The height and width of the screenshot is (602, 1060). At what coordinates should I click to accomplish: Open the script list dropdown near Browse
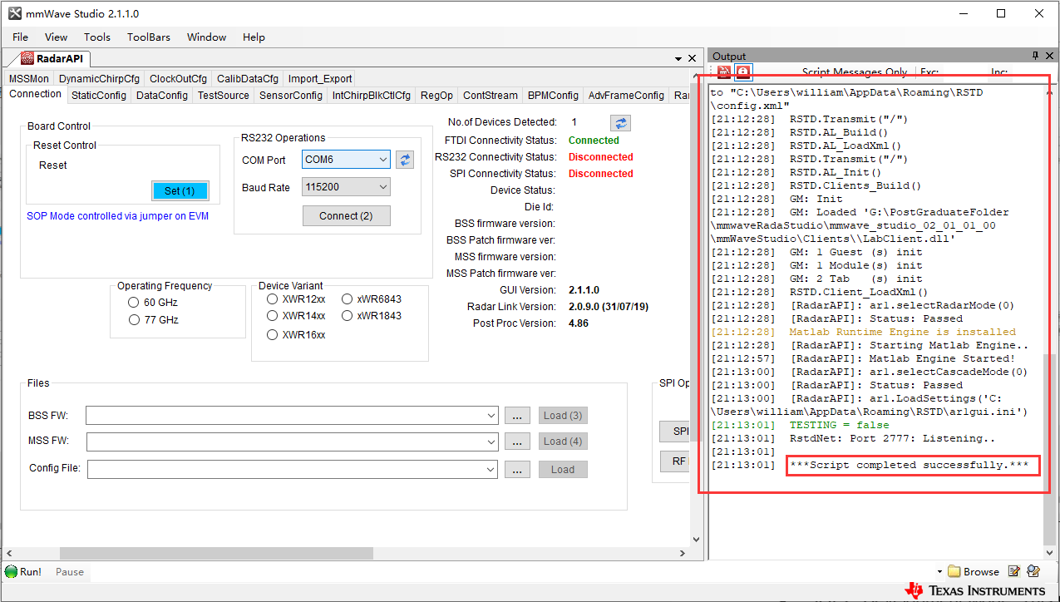coord(939,572)
